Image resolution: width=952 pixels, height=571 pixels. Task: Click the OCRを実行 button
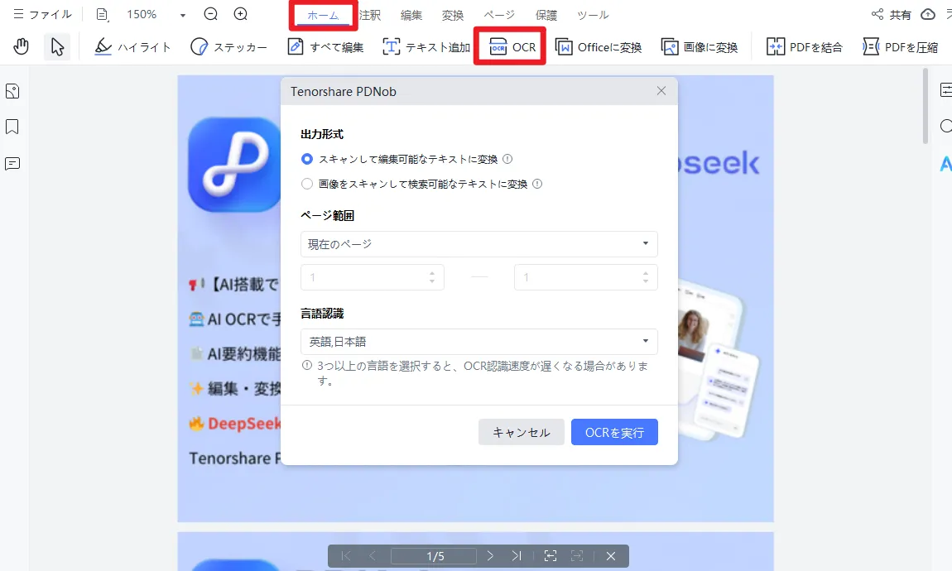(614, 432)
